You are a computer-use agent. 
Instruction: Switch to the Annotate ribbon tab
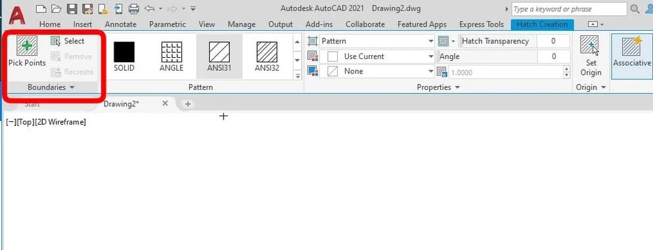(121, 24)
